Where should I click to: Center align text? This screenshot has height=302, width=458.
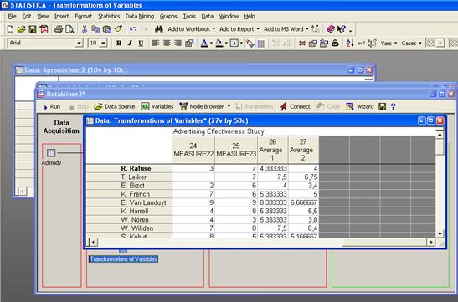tap(167, 44)
